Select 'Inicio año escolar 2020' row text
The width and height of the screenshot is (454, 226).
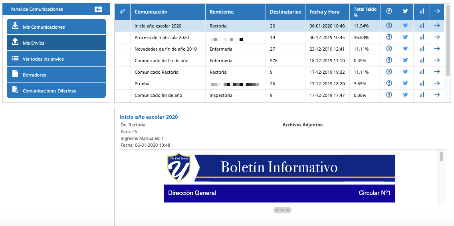coord(158,26)
